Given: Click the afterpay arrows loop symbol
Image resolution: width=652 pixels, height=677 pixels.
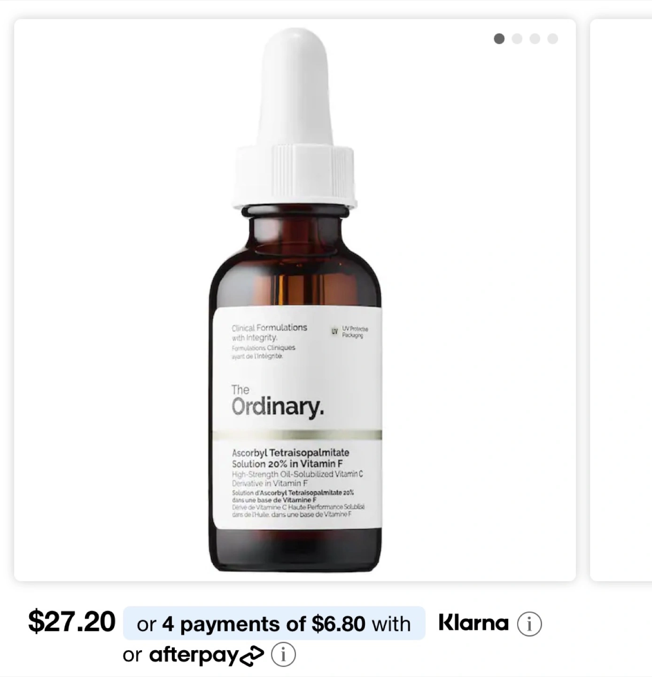Looking at the screenshot, I should coord(252,656).
